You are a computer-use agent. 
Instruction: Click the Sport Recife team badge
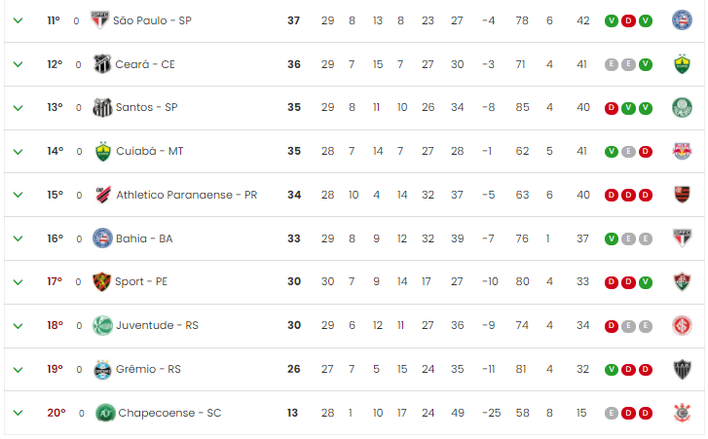click(101, 282)
